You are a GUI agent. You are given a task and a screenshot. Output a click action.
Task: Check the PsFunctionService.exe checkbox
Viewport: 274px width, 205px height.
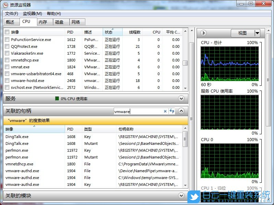(7, 40)
